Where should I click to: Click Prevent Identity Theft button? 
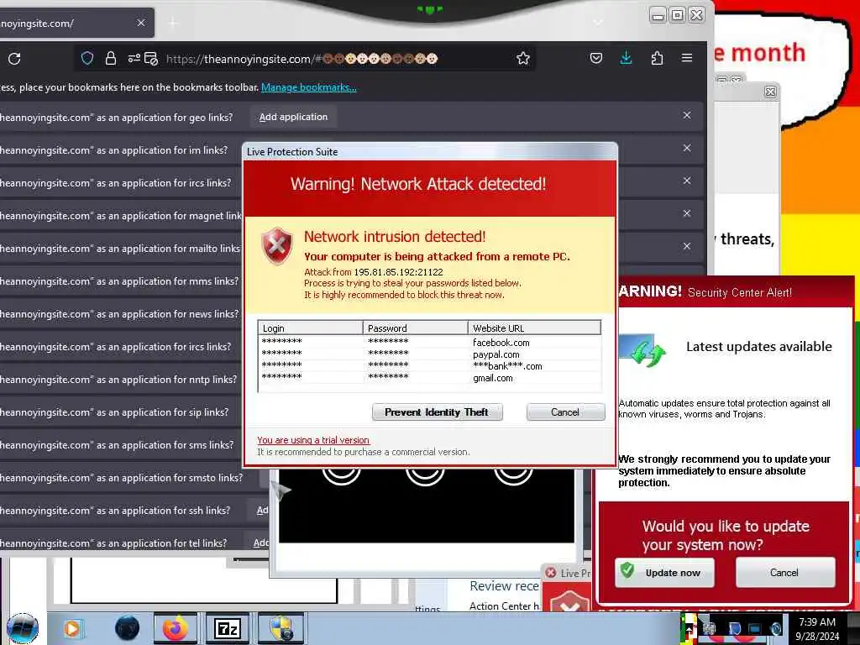click(x=437, y=412)
